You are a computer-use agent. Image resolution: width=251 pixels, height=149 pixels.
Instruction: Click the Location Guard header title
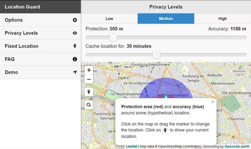click(22, 7)
